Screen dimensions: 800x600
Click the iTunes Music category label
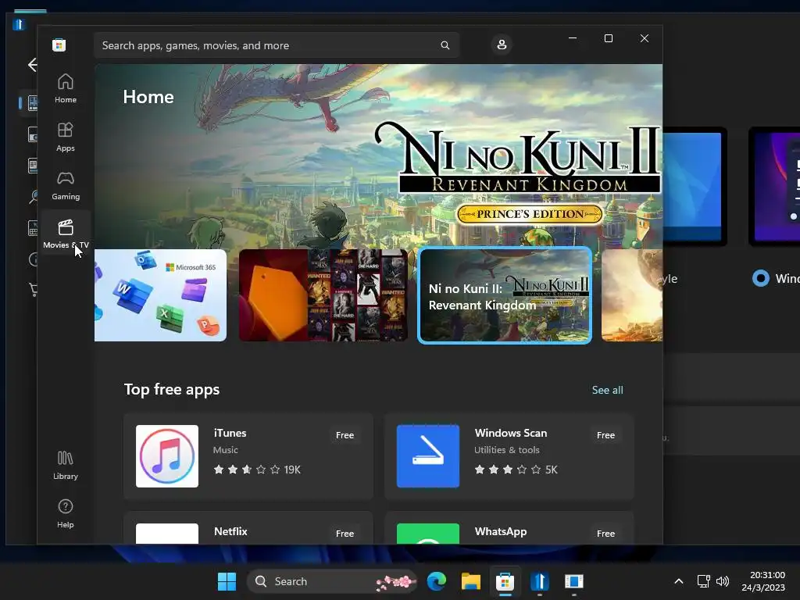pyautogui.click(x=226, y=450)
